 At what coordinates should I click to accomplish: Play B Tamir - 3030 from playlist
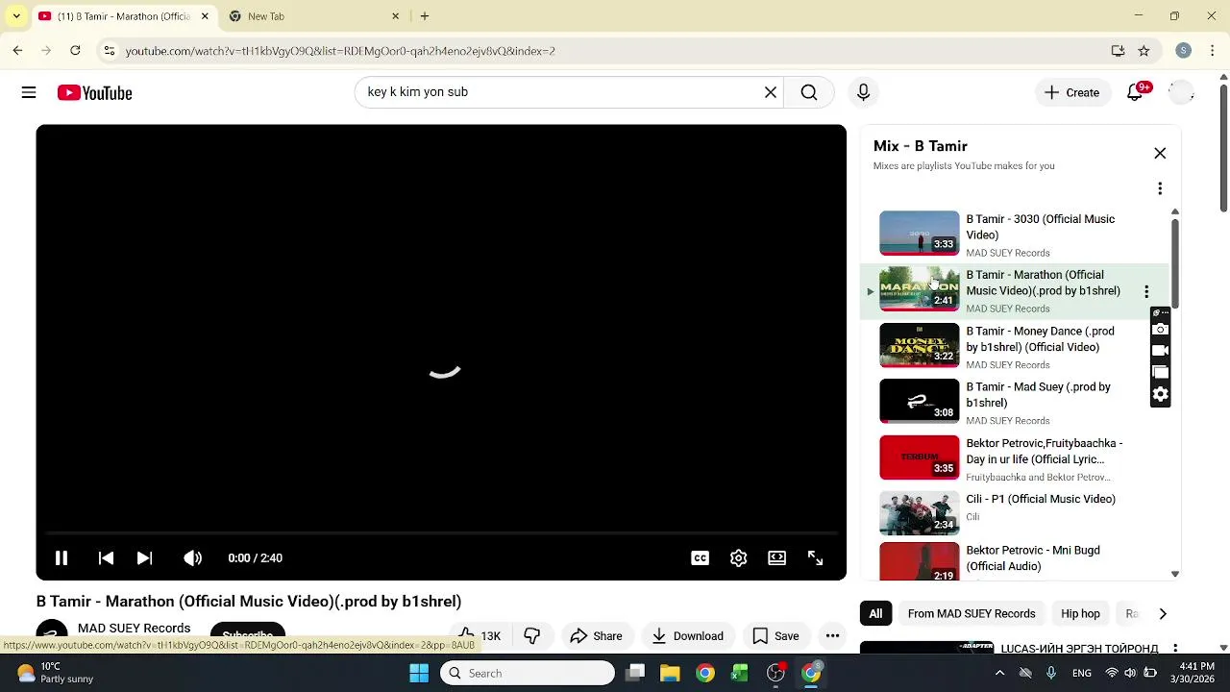click(x=1014, y=235)
